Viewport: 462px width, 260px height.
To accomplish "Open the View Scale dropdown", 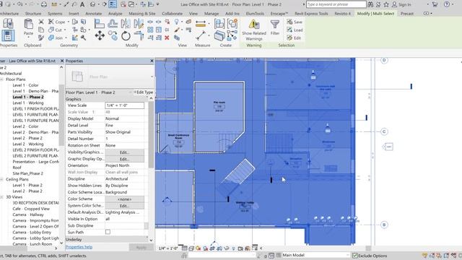I will pyautogui.click(x=125, y=105).
